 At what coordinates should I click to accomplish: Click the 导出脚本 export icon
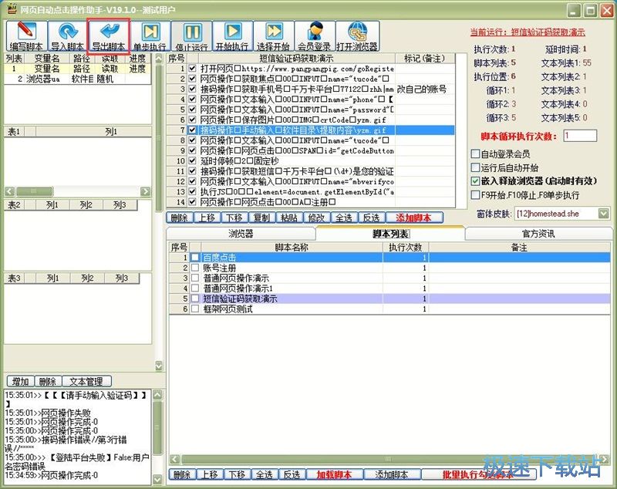[x=109, y=36]
